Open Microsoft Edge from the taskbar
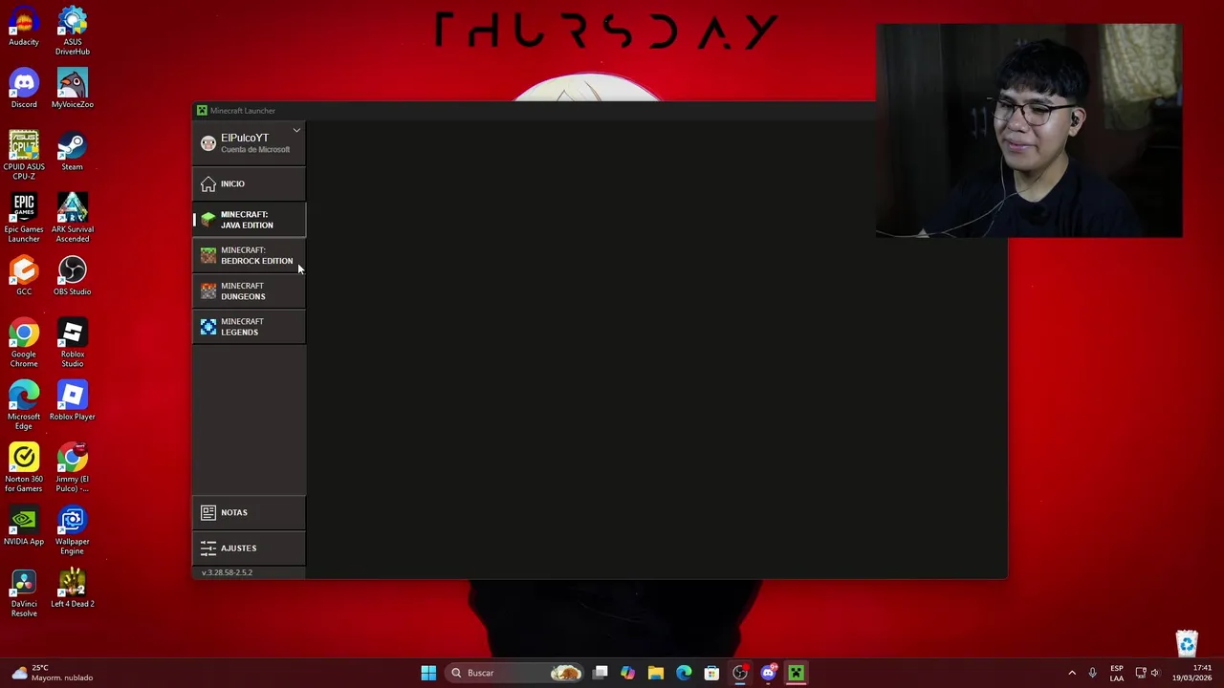The height and width of the screenshot is (688, 1224). pos(684,673)
